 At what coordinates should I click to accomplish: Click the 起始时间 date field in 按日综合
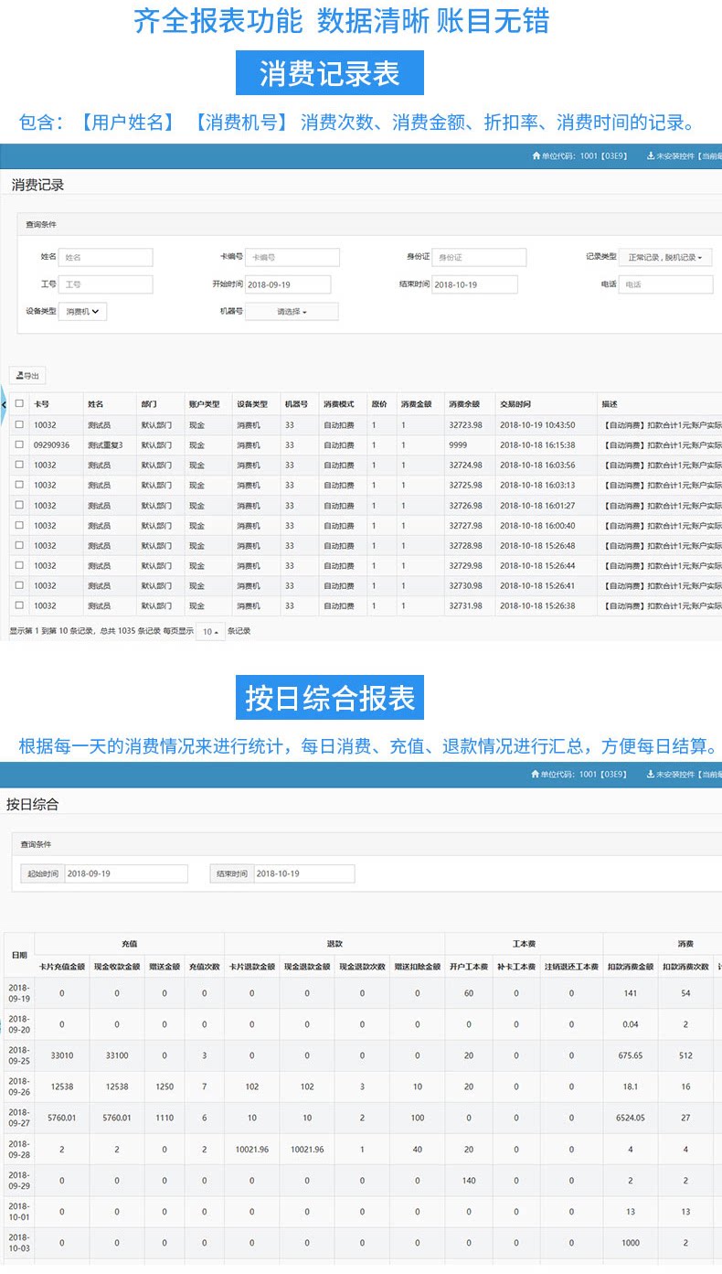point(126,873)
